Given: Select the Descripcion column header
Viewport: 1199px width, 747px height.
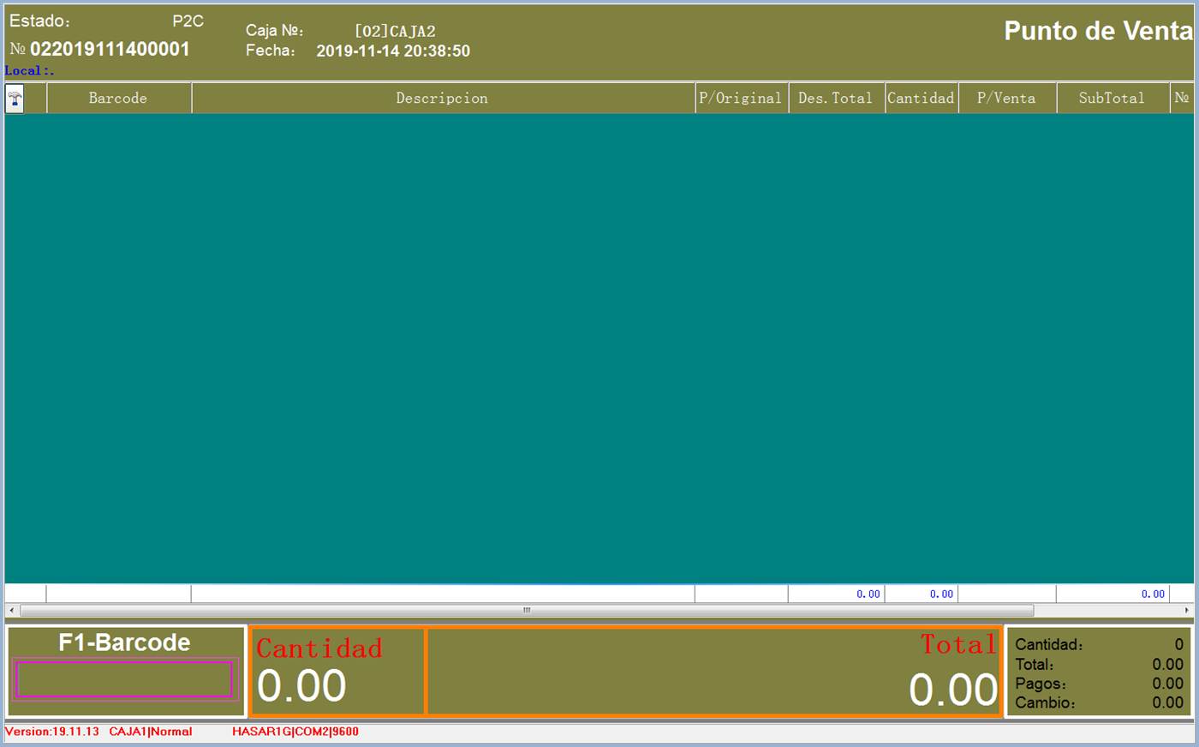Looking at the screenshot, I should point(442,99).
